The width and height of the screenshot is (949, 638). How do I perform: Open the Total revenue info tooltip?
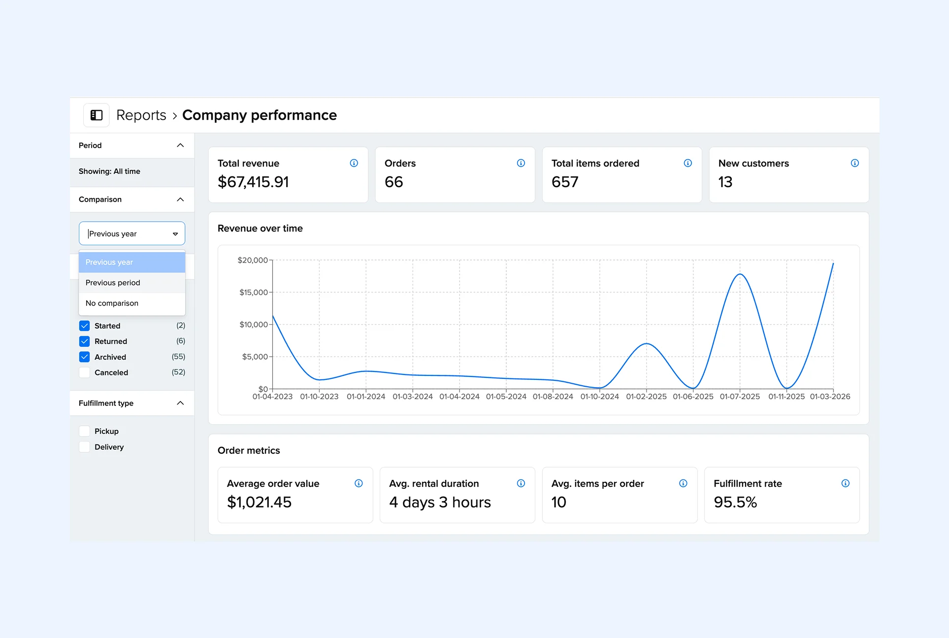(x=354, y=163)
